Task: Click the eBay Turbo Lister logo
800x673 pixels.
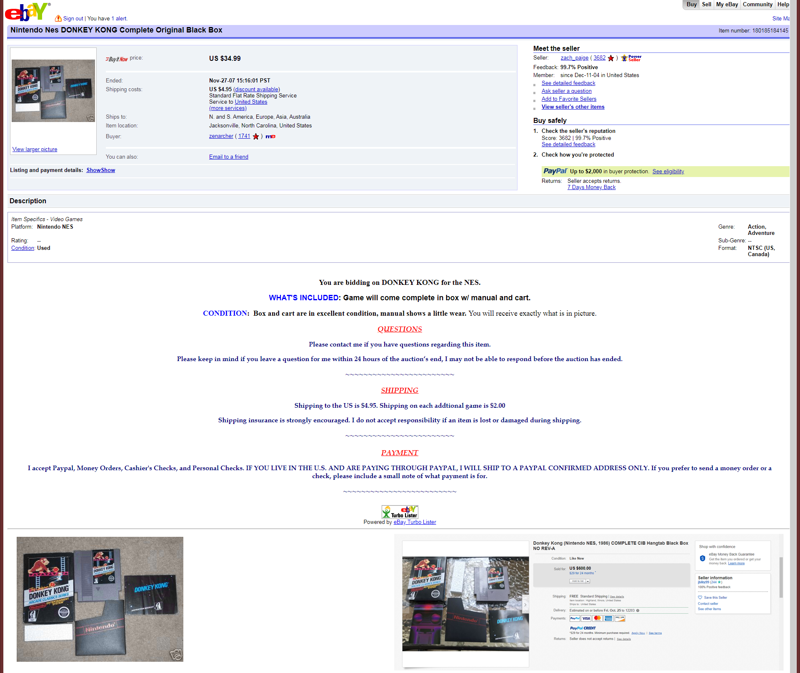Action: [400, 512]
